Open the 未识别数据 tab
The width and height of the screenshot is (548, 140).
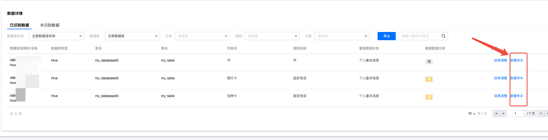pyautogui.click(x=50, y=25)
